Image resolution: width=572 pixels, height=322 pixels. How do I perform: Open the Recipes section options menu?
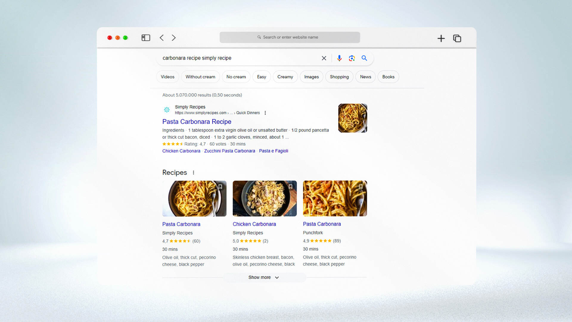[x=193, y=172]
